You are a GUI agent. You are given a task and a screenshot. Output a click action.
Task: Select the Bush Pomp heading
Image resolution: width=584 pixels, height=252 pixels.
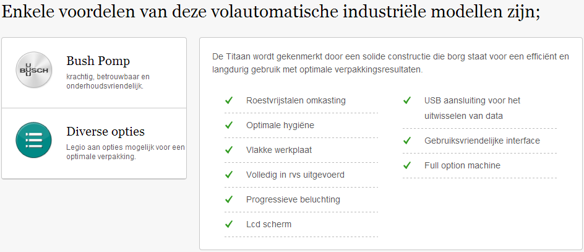pyautogui.click(x=98, y=61)
